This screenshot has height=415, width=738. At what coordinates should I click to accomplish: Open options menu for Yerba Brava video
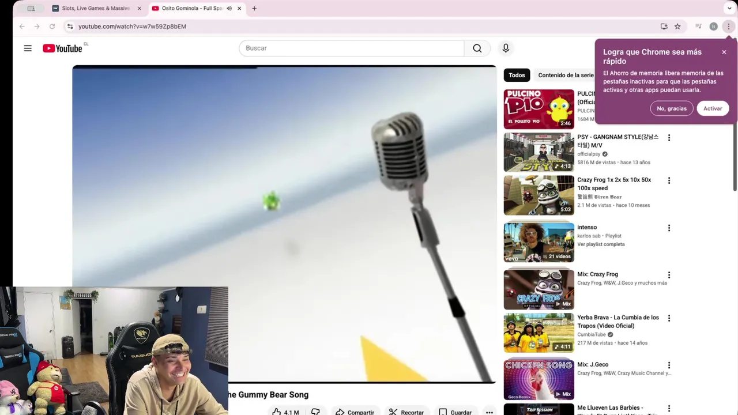pos(669,318)
